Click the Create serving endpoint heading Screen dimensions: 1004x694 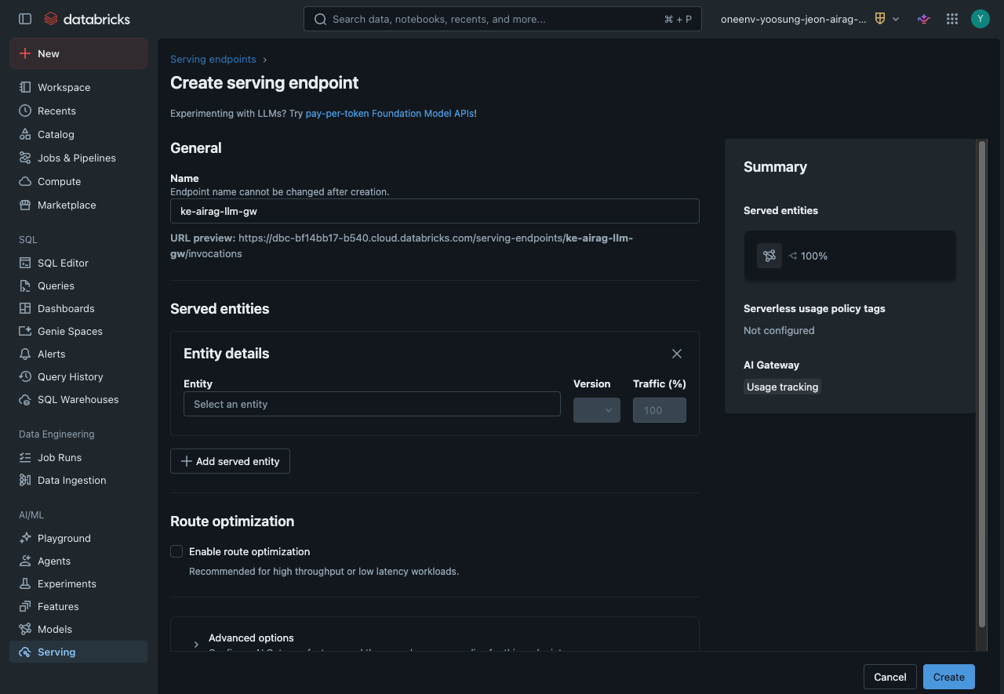coord(264,83)
